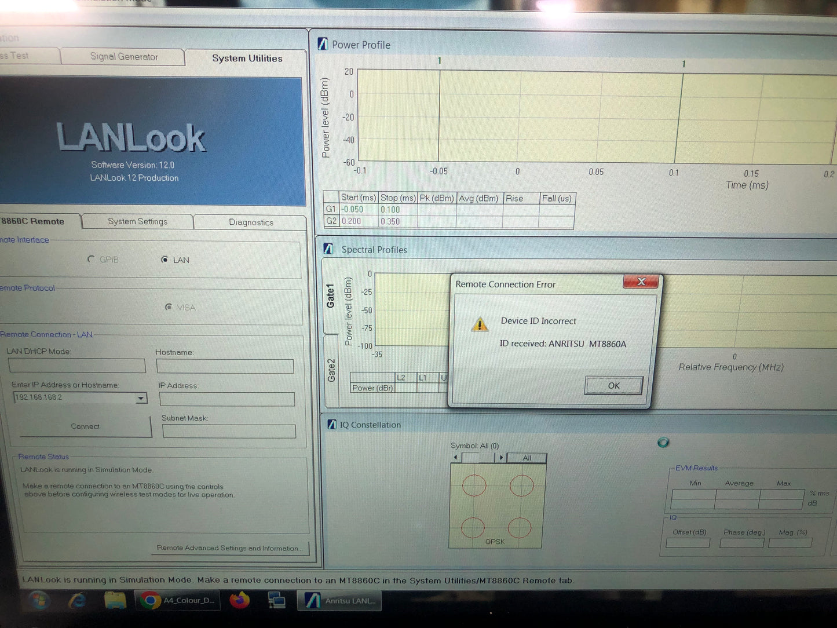Click the IQ Constellation panel icon

coord(332,425)
